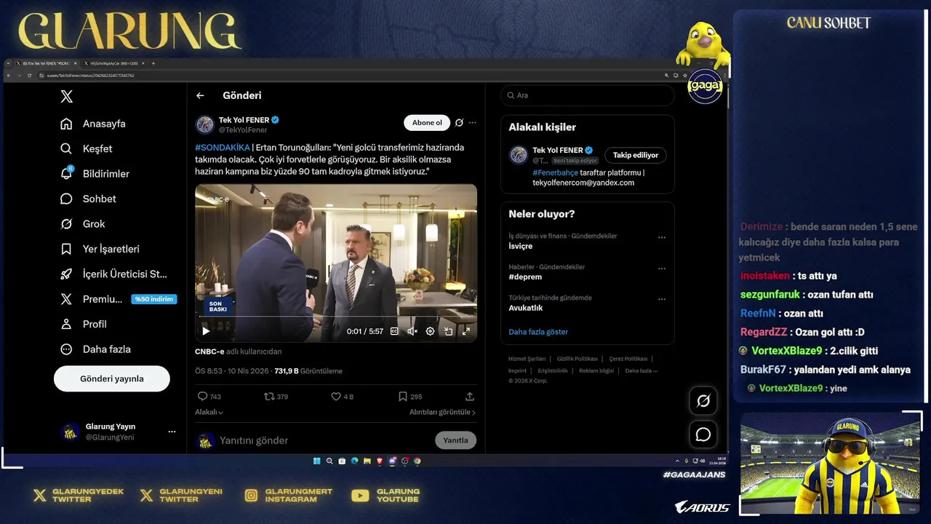Click Daha fazla göster link

[x=538, y=332]
